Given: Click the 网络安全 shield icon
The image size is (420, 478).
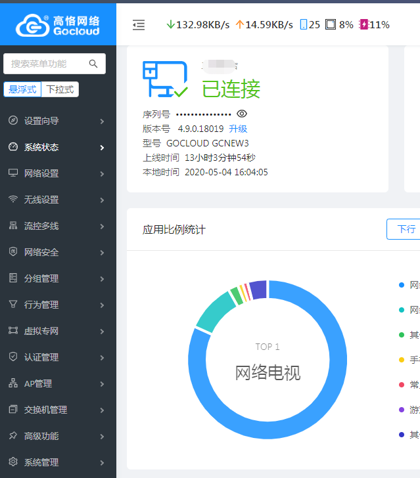Looking at the screenshot, I should [x=13, y=252].
